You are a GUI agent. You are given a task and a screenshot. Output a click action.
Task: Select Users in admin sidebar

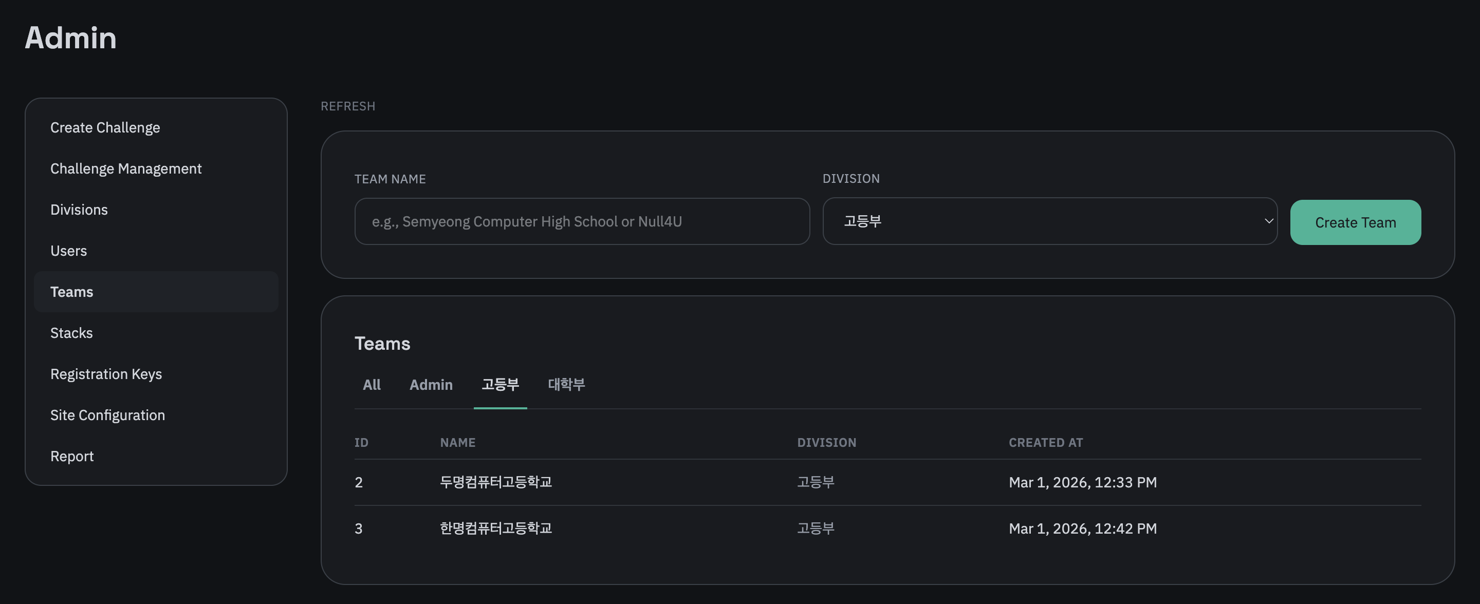point(68,251)
